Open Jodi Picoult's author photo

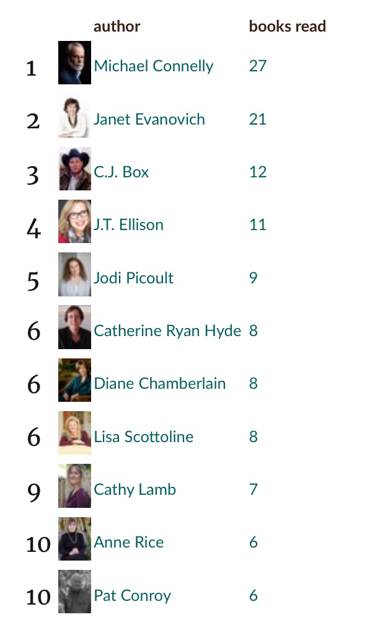[x=74, y=275]
